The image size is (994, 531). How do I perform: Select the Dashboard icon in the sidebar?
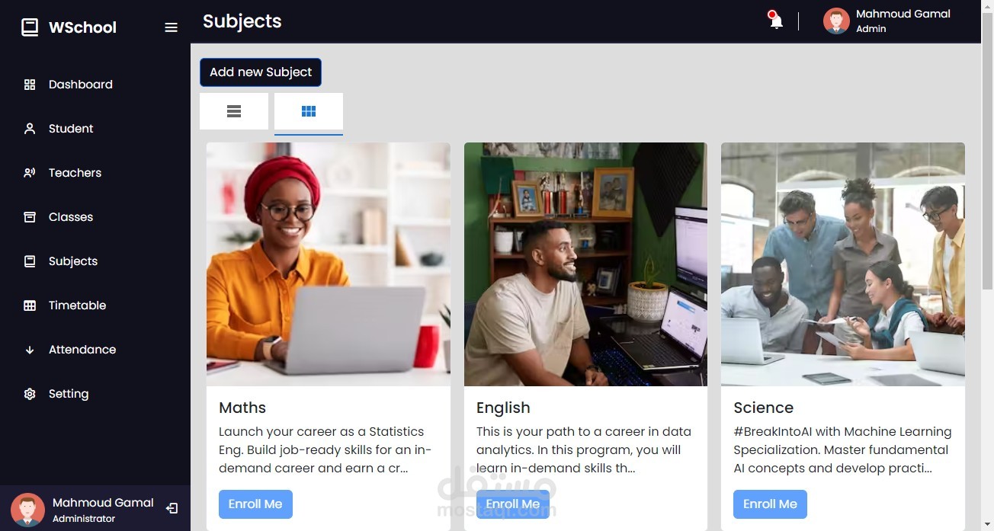point(29,84)
